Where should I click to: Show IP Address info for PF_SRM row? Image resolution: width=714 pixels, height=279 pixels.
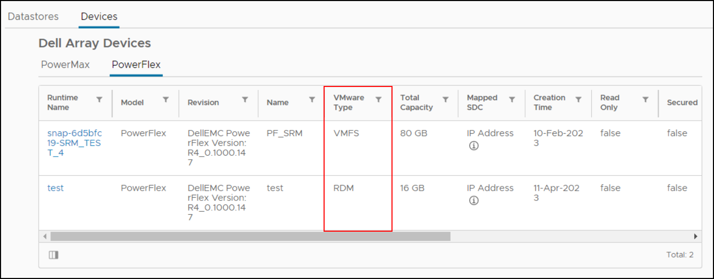pos(474,146)
